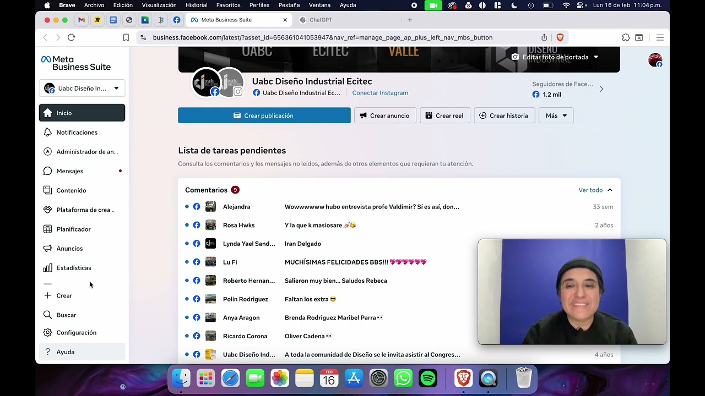Click the Ver todo link
705x396 pixels.
[590, 190]
